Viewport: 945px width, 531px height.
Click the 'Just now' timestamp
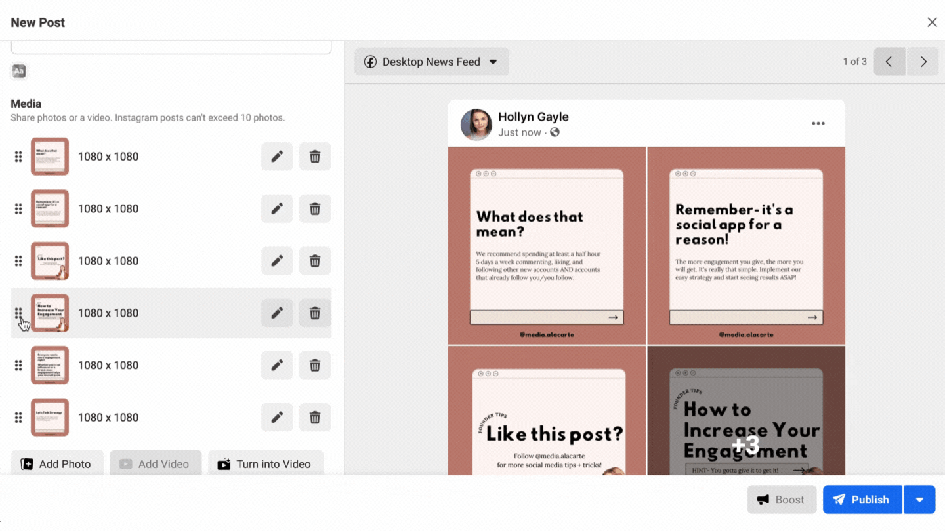click(x=520, y=132)
